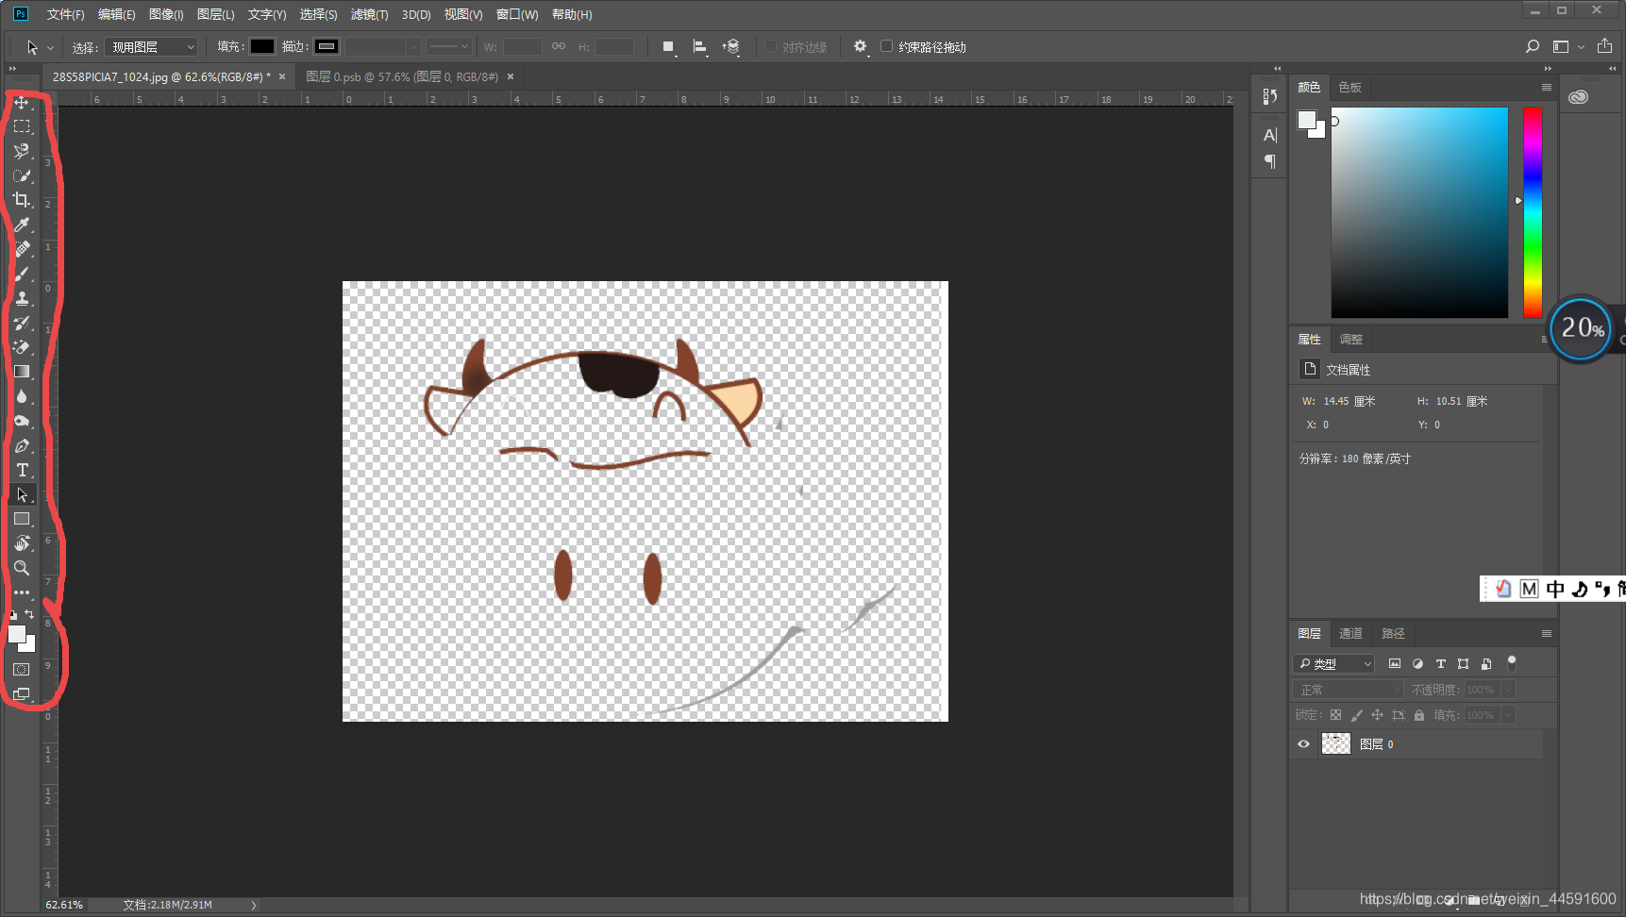Select the History Brush tool
1626x917 pixels.
pyautogui.click(x=21, y=323)
